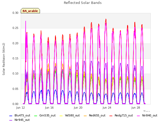Click the Jun 20 x-axis tick label
This screenshot has height=125, width=166.
[78, 108]
